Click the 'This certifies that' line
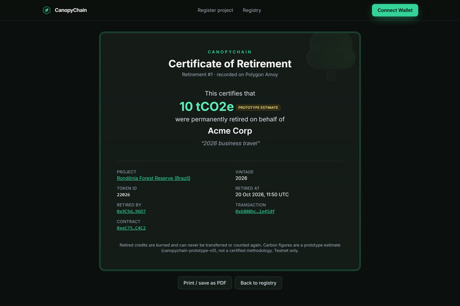Screen dimensions: 460x306 [x=230, y=93]
